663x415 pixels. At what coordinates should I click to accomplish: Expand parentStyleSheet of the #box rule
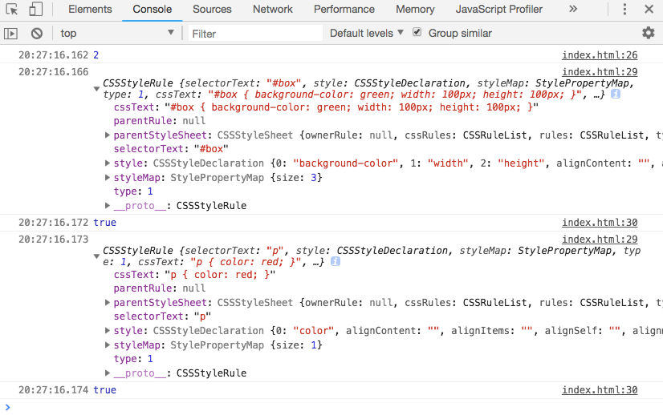point(108,135)
